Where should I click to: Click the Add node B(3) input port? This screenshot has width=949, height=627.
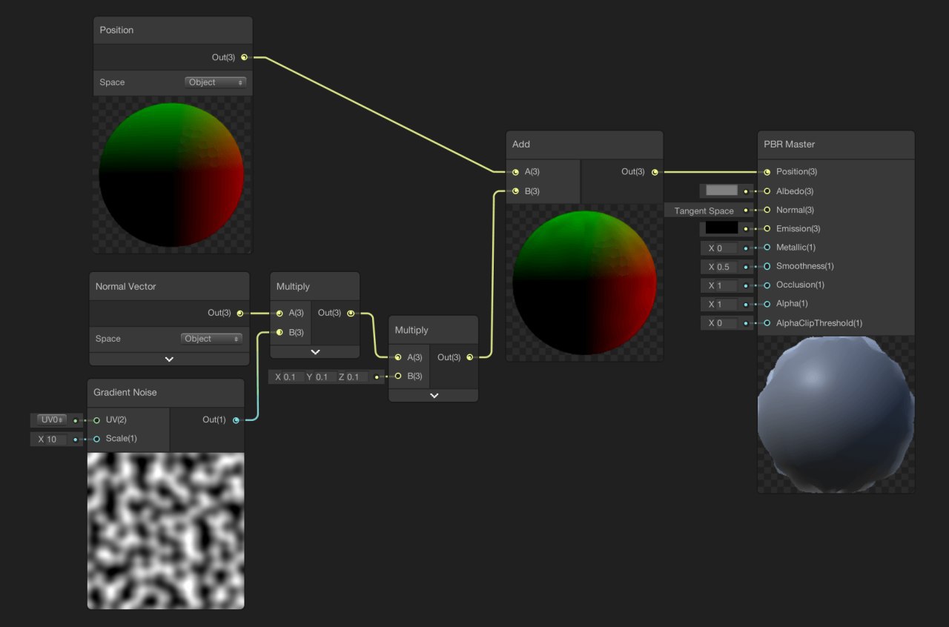[515, 191]
